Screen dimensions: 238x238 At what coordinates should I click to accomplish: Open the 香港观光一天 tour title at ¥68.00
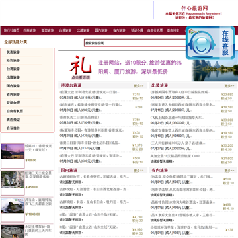click(x=38, y=148)
